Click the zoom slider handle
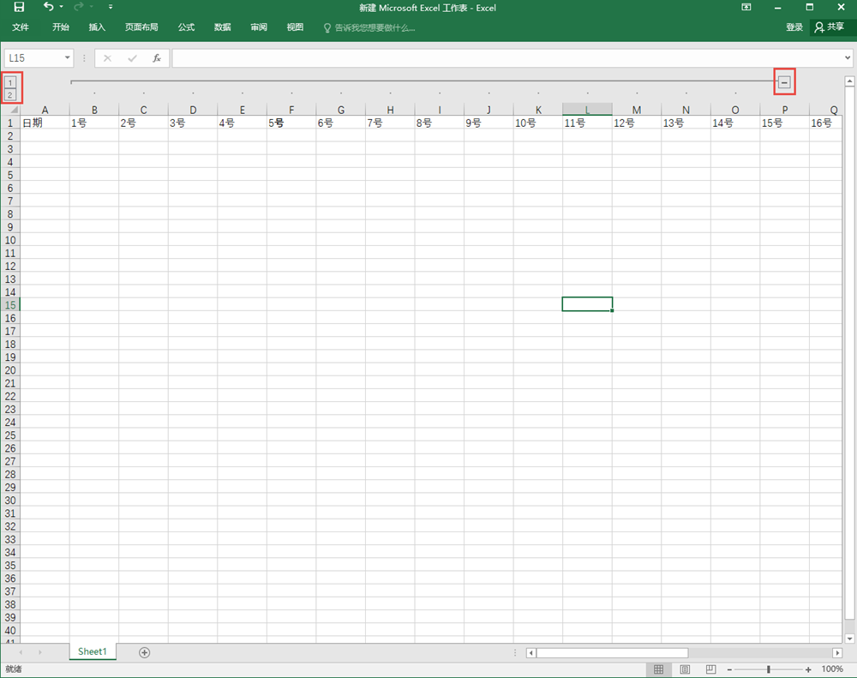Image resolution: width=857 pixels, height=678 pixels. pos(769,669)
